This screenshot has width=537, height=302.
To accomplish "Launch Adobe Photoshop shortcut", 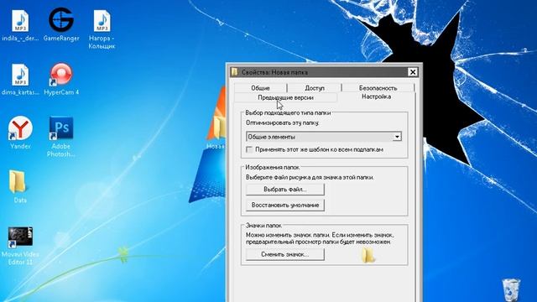I will point(61,128).
